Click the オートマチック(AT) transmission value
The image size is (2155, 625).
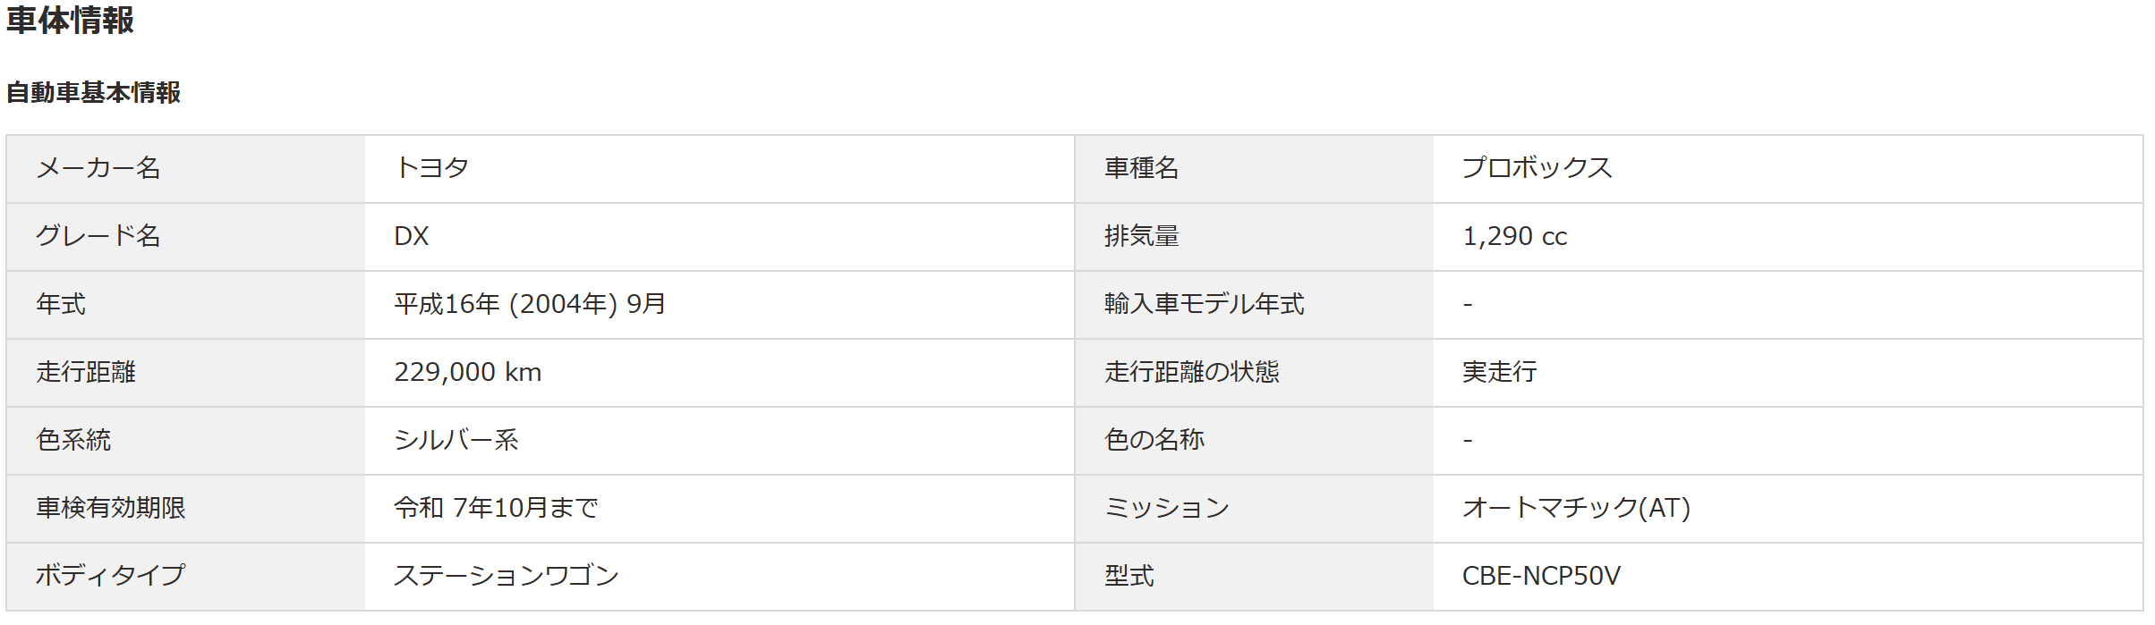coord(1576,508)
